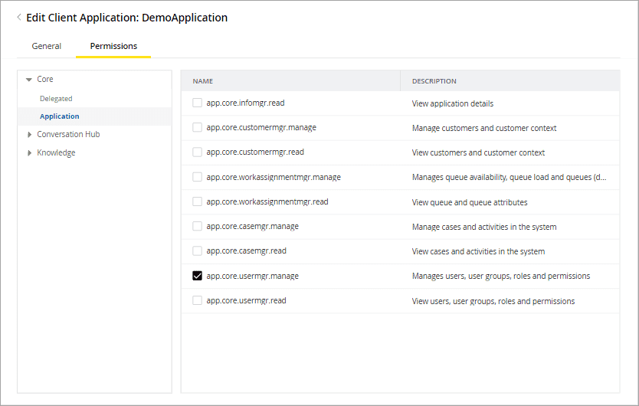
Task: Toggle app.core.casemgr.manage checkbox on
Action: tap(198, 227)
